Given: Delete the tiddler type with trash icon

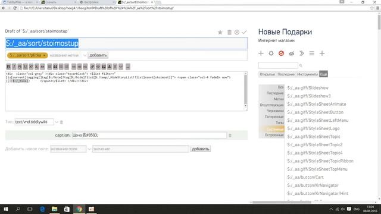Looking at the screenshot, I should click(61, 122).
